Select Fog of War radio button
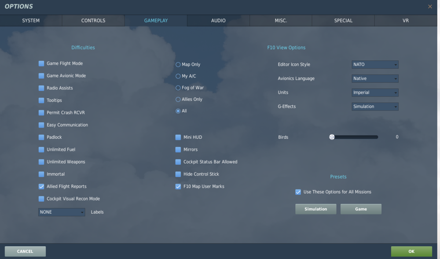Image resolution: width=440 pixels, height=259 pixels. [178, 88]
